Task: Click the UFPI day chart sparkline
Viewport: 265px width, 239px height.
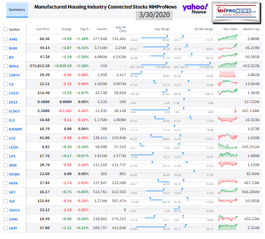Action: coord(227,227)
